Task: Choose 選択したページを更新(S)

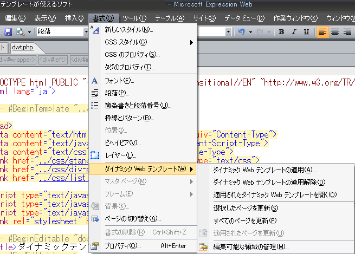Action: pos(276,209)
